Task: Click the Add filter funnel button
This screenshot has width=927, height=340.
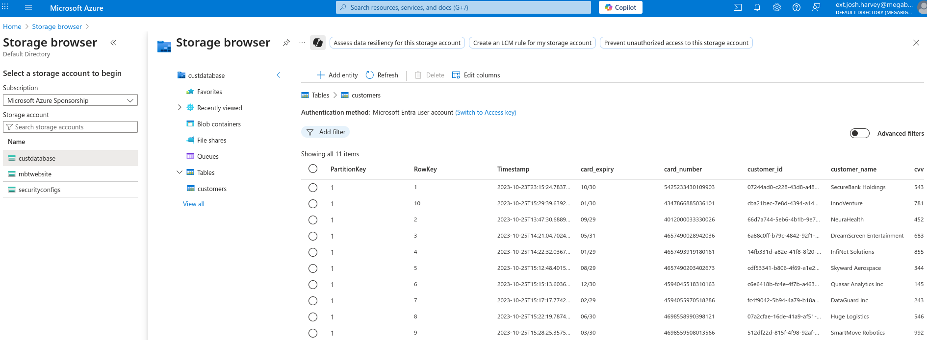Action: (325, 132)
